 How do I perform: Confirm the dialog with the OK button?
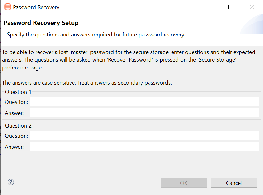click(184, 183)
